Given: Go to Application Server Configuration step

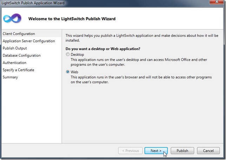Looking at the screenshot, I should point(29,41).
